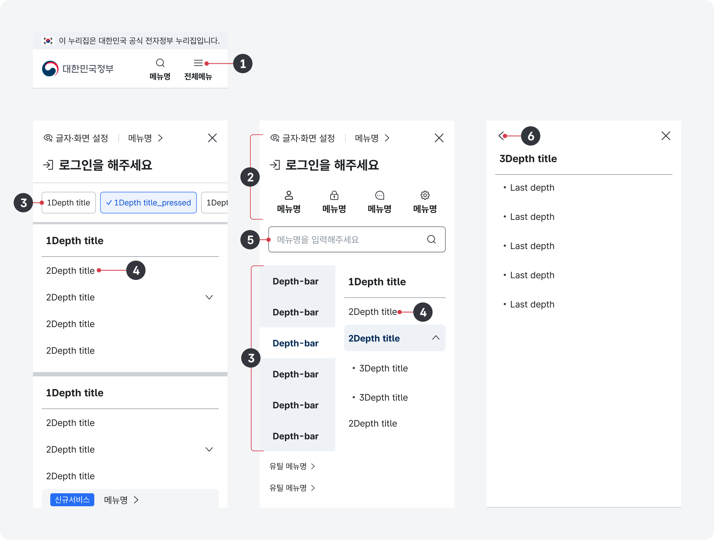Select the unselected 1Depth title chip
This screenshot has width=714, height=540.
[x=68, y=203]
